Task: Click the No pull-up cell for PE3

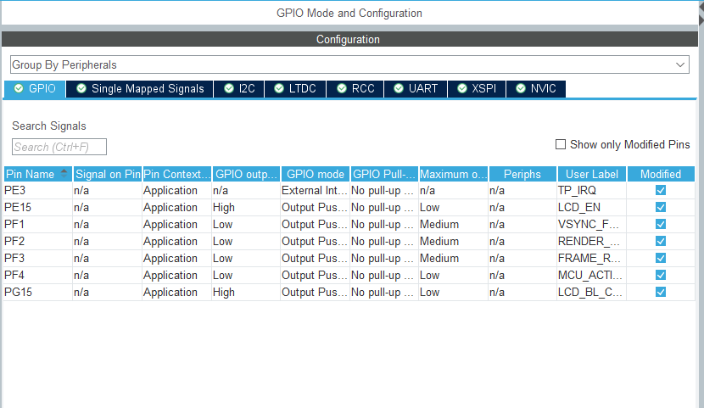Action: (x=384, y=190)
